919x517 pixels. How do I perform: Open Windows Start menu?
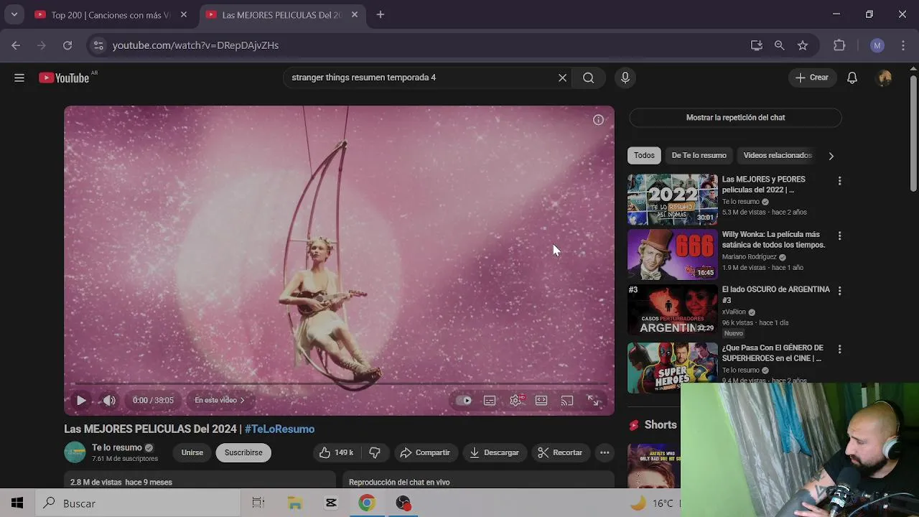click(x=17, y=503)
